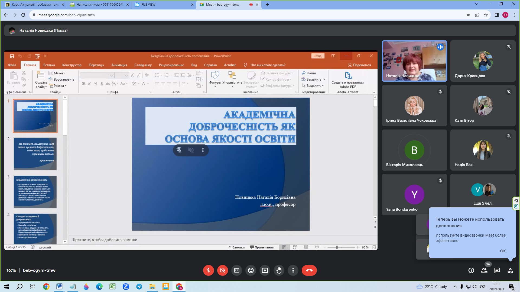This screenshot has width=520, height=292.
Task: Expand the Макет dropdown
Action: (x=57, y=73)
